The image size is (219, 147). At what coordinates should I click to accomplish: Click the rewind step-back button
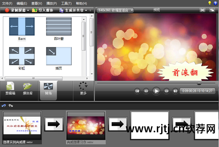pos(146,91)
